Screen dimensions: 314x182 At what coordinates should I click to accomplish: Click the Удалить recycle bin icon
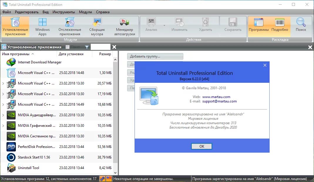[x=205, y=22]
